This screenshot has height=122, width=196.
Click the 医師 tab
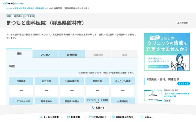[x=125, y=55]
